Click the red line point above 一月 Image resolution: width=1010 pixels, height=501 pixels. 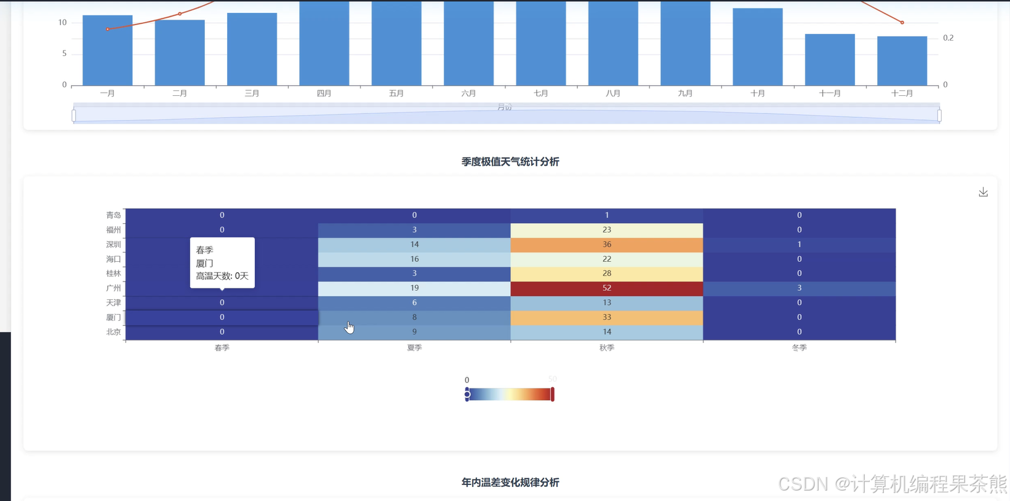coord(107,29)
